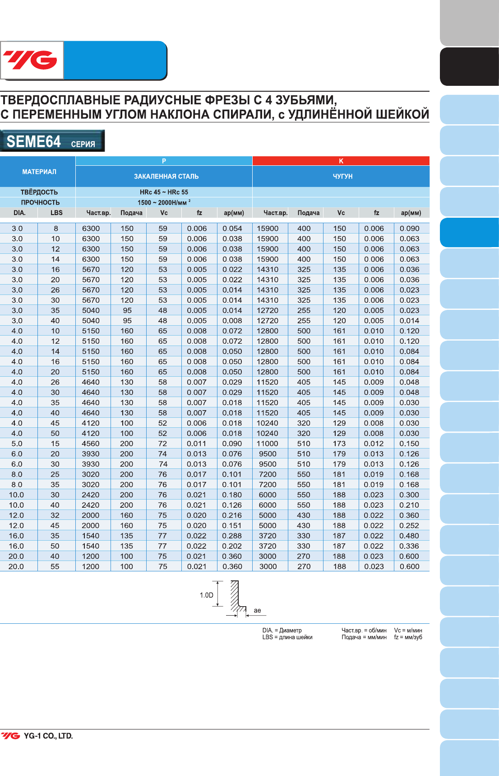Viewport: 499px width, 776px height.
Task: Click the ap value 0.054
Action: pos(232,229)
